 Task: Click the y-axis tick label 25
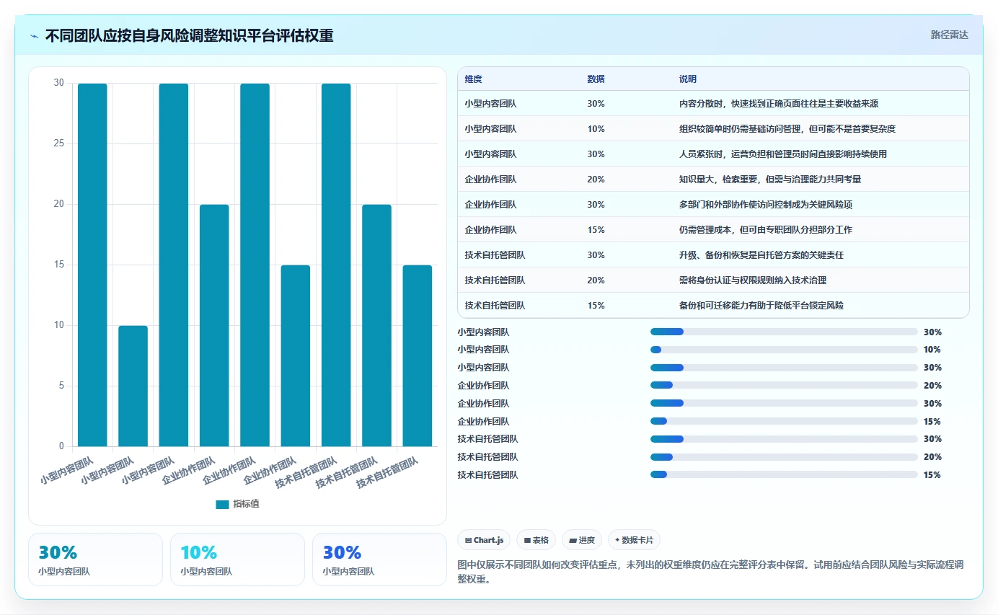58,143
